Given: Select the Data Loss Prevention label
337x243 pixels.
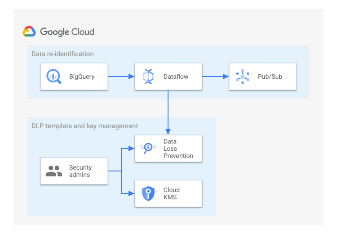Looking at the screenshot, I should tap(178, 148).
